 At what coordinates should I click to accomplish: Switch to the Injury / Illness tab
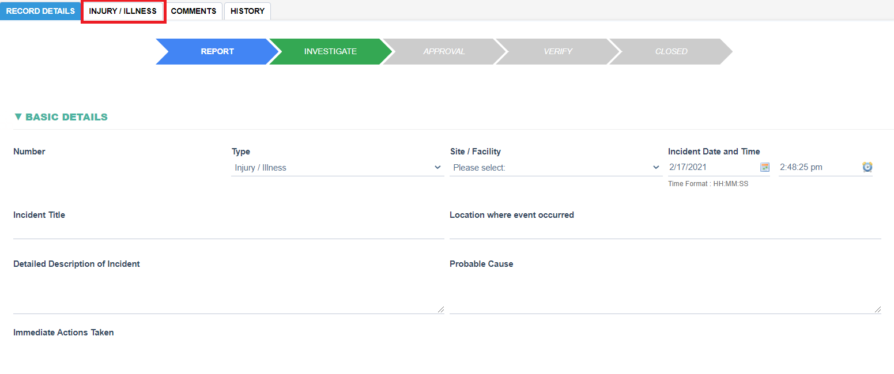point(123,11)
